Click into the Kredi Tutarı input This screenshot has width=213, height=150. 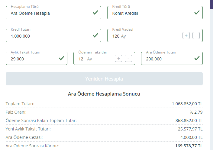[48, 36]
